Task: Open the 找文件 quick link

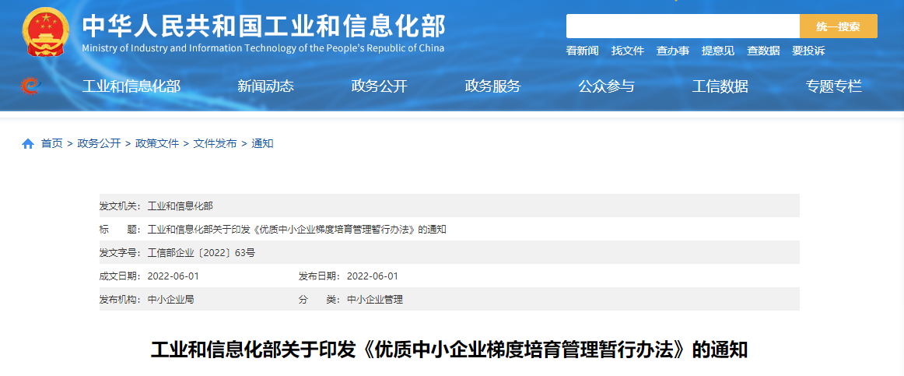Action: point(627,51)
